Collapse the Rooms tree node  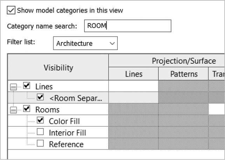(13, 110)
